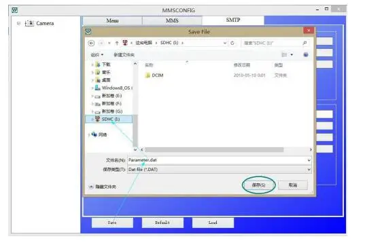Click the Date modified column header

click(x=242, y=65)
